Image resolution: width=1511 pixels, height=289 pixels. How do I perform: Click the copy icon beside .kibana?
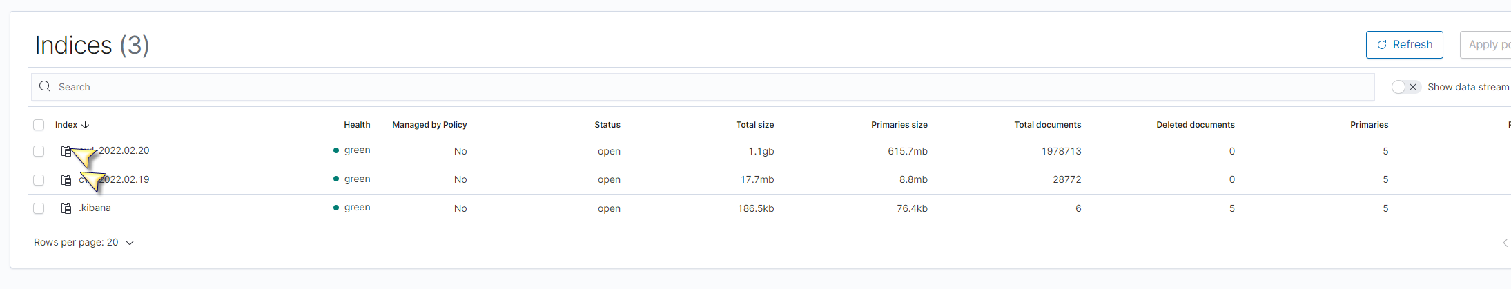click(x=66, y=208)
